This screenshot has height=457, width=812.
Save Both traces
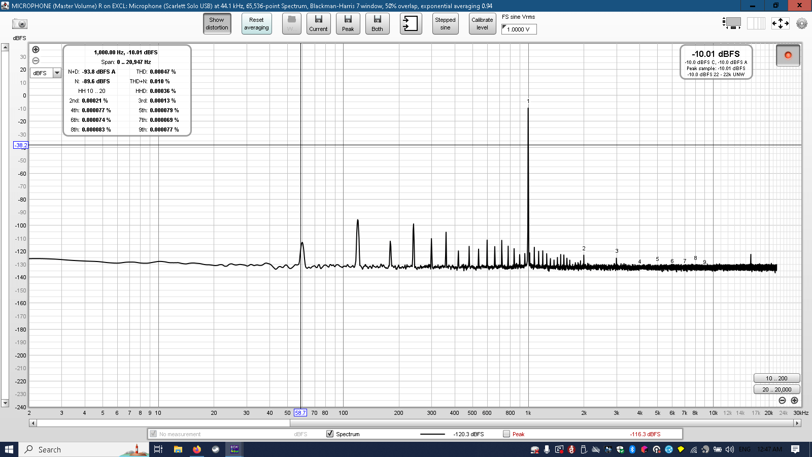(x=378, y=24)
